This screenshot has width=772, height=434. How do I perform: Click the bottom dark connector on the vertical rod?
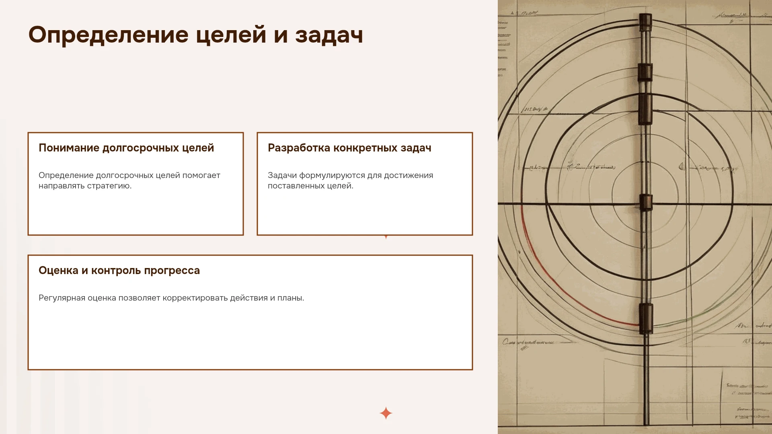(646, 318)
